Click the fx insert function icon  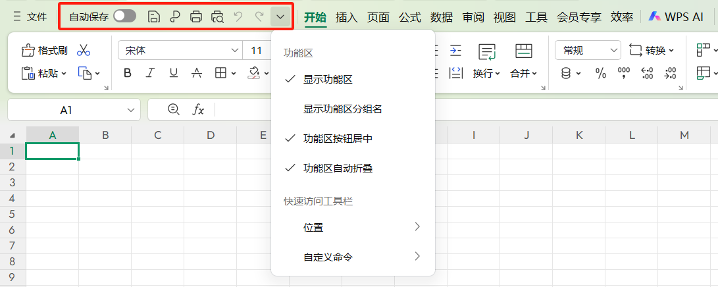198,109
